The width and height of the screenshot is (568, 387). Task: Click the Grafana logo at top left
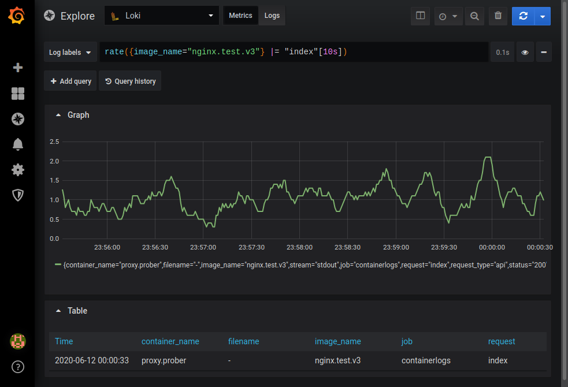17,16
